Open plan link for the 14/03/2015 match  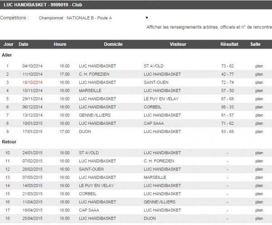(x=259, y=186)
